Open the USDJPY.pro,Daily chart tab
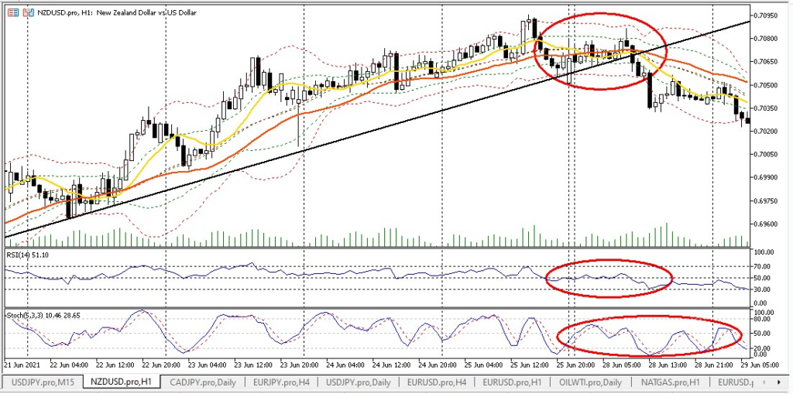Viewport: 793px width, 394px height. point(359,382)
